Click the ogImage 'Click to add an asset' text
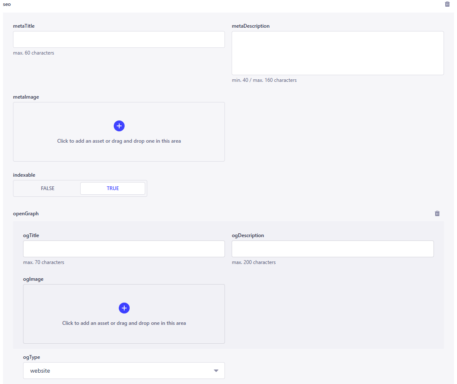This screenshot has width=457, height=384. [x=124, y=323]
